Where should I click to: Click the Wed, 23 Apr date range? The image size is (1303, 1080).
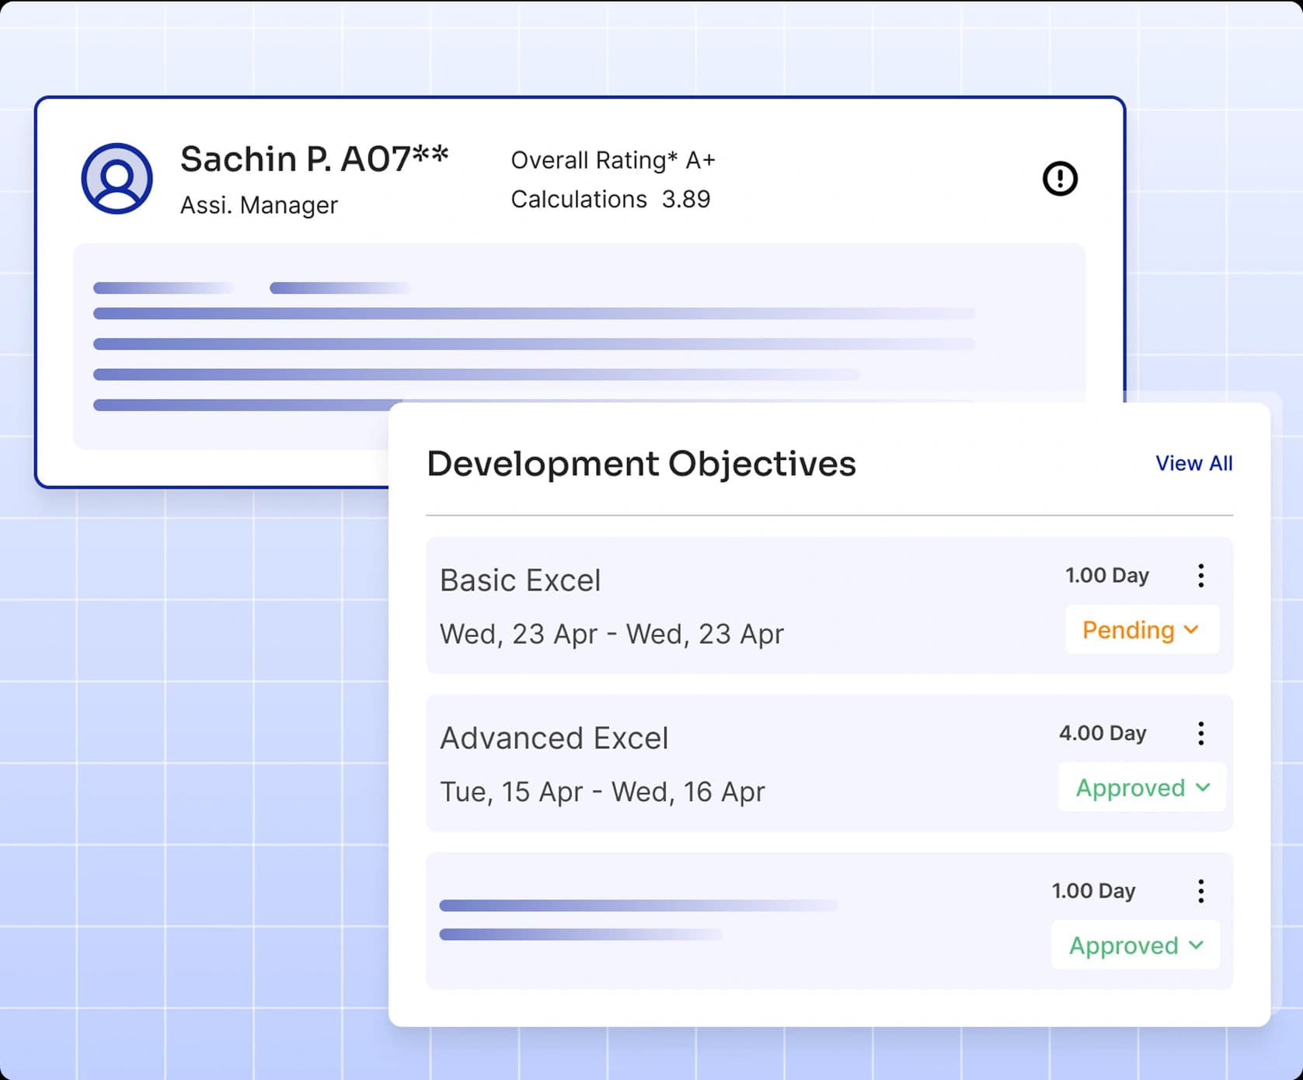611,634
